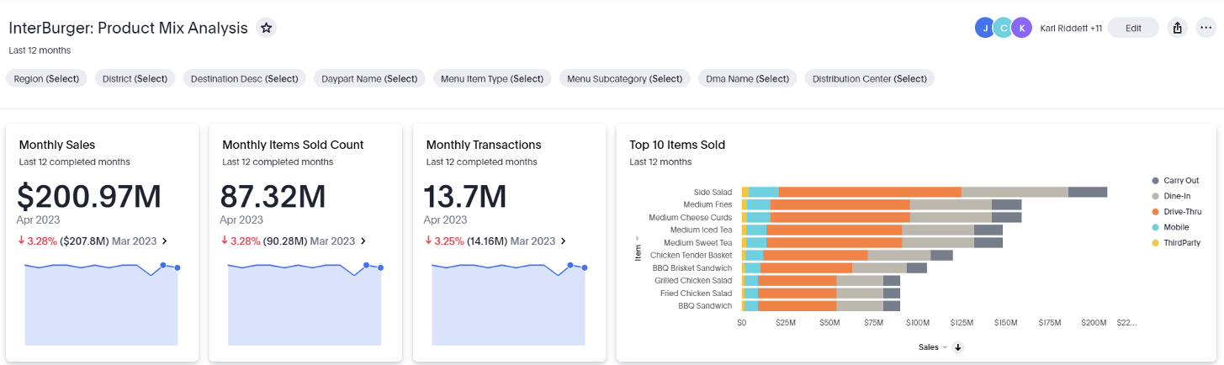Screen dimensions: 1224x365
Task: Favorite the dashboard with the star icon
Action: click(266, 28)
